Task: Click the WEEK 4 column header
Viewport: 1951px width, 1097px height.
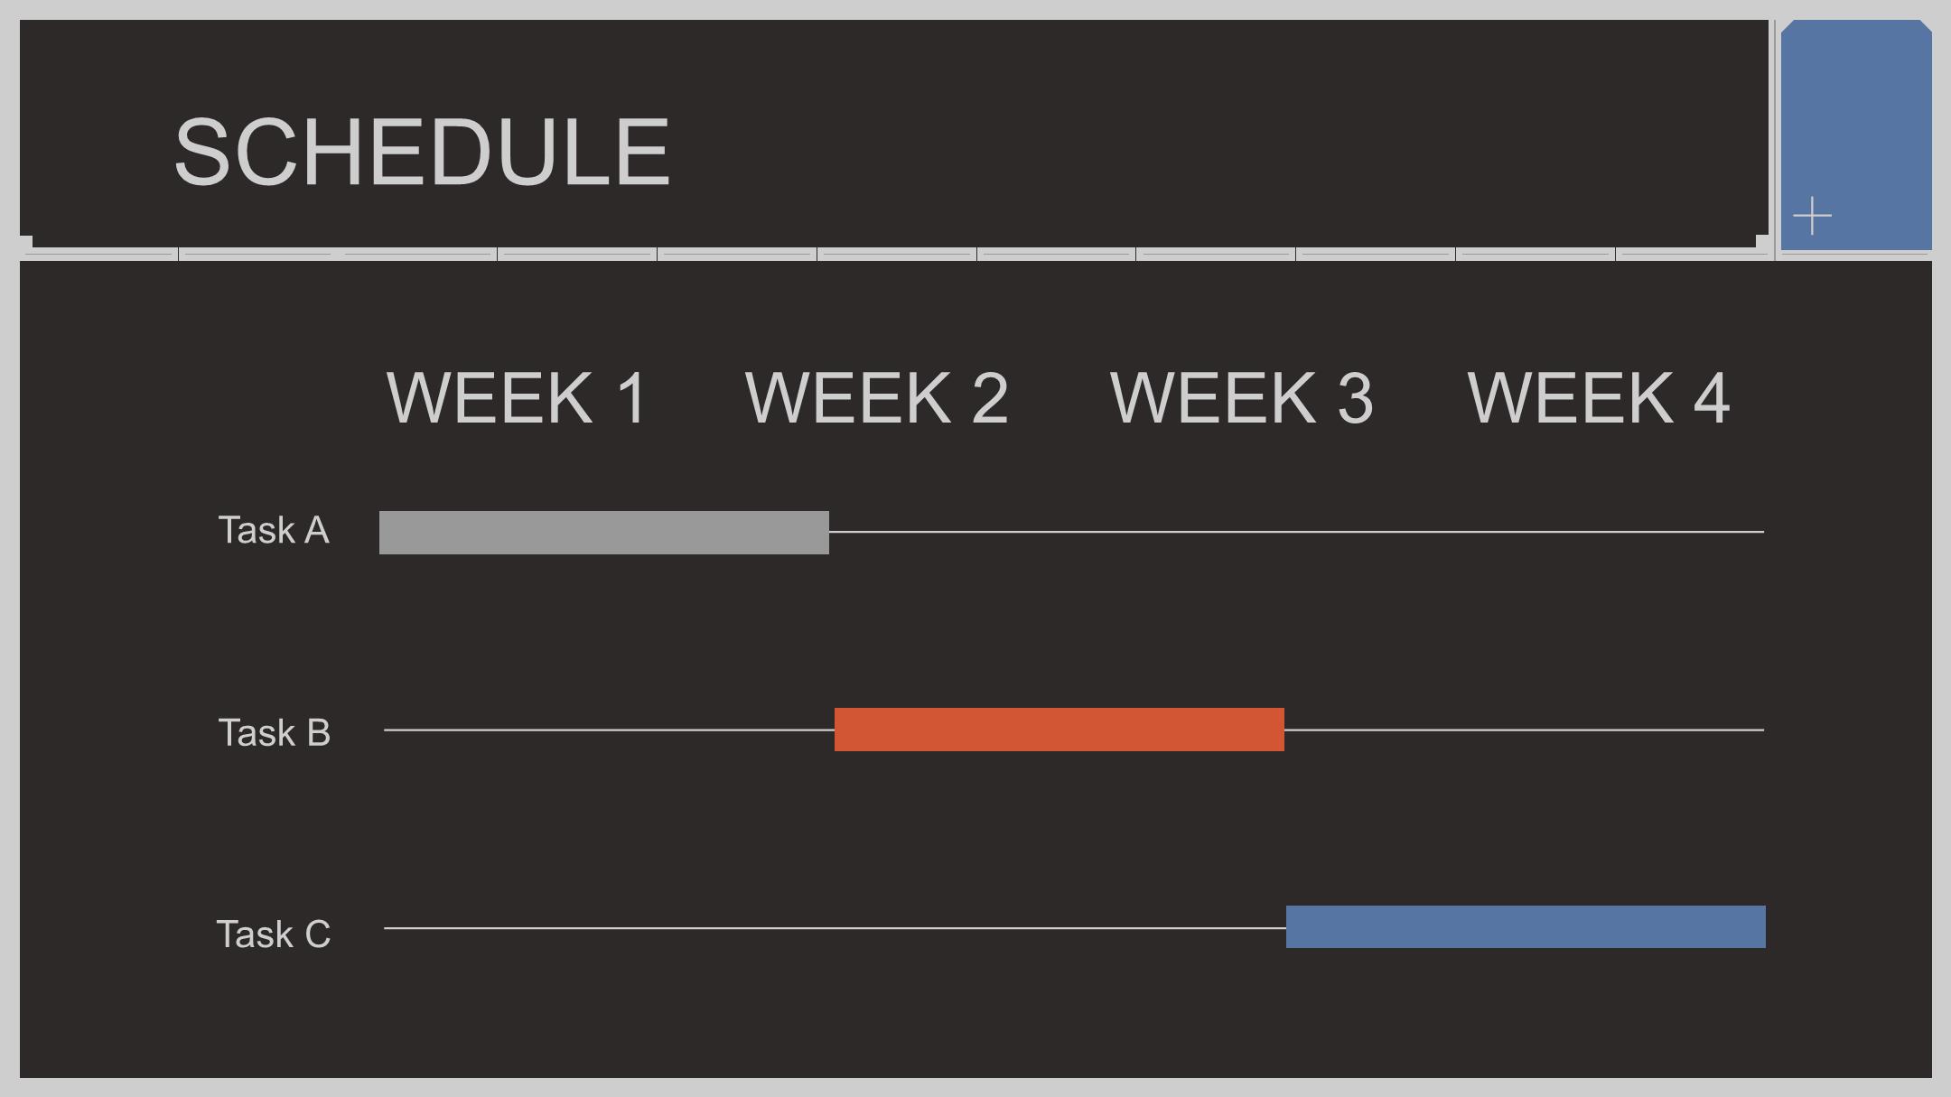Action: [x=1599, y=397]
